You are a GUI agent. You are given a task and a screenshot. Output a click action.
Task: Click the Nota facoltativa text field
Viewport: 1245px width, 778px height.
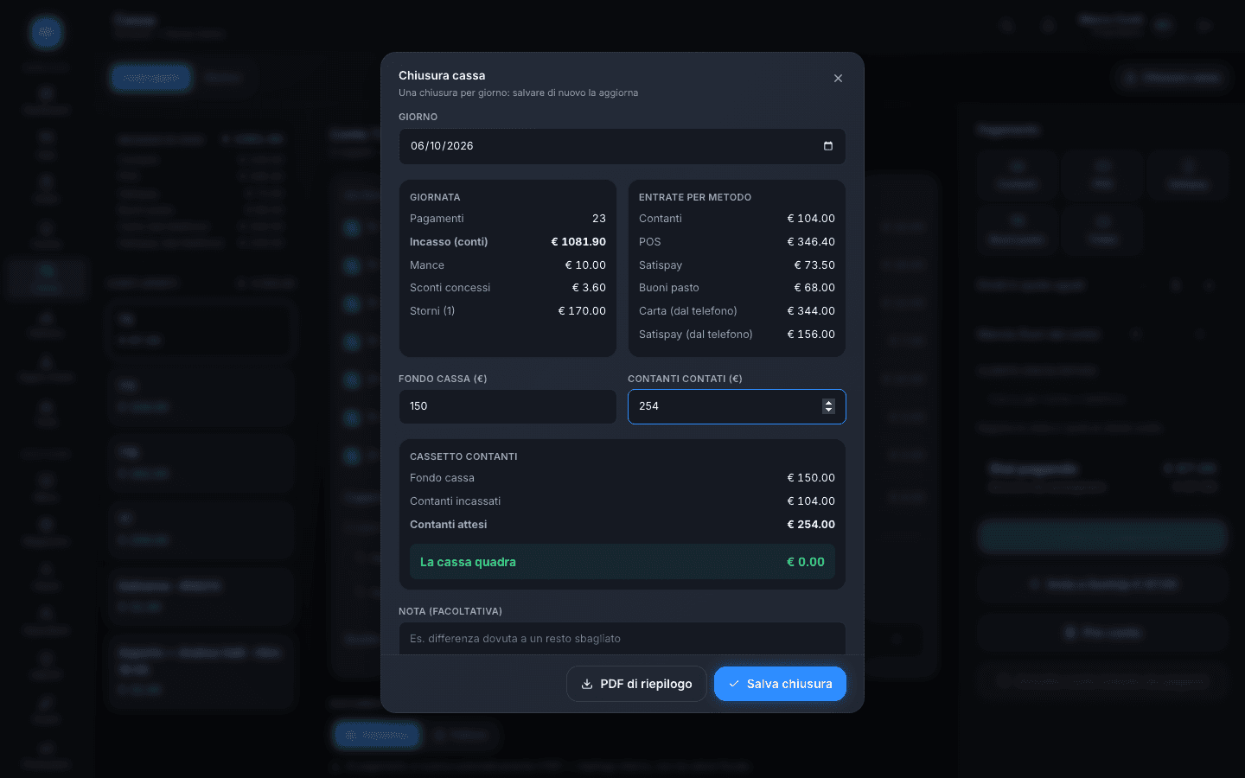pyautogui.click(x=622, y=639)
